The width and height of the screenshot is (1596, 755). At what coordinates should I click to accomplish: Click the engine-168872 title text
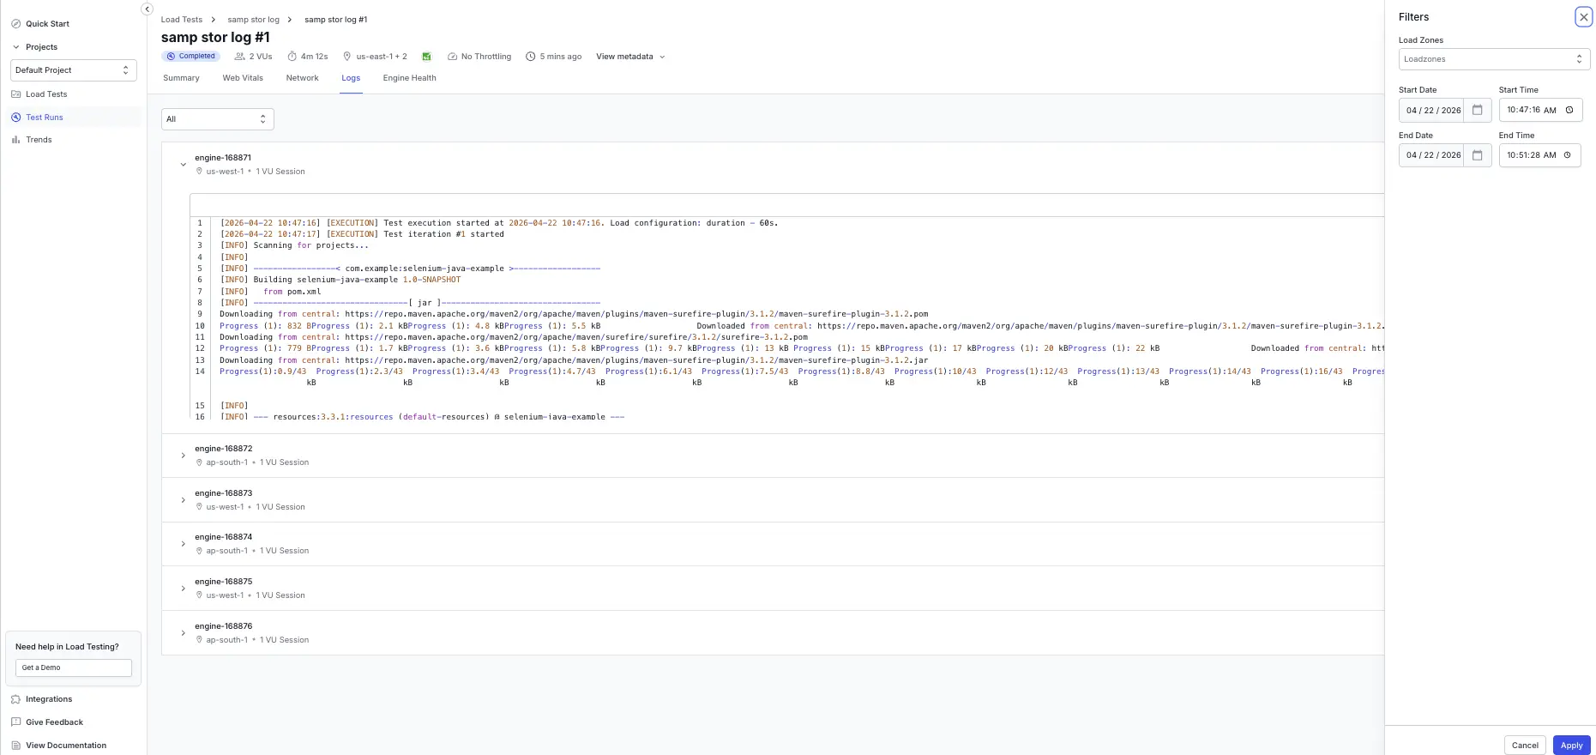223,449
